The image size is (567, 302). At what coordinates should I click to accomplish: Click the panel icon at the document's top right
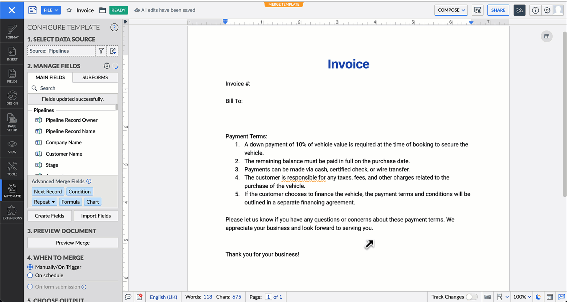[547, 37]
